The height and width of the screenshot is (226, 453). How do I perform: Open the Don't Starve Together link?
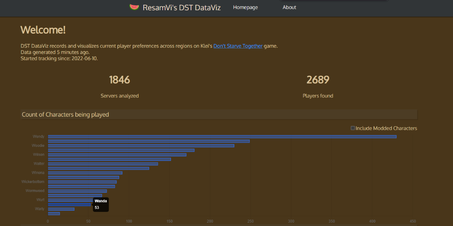(238, 46)
